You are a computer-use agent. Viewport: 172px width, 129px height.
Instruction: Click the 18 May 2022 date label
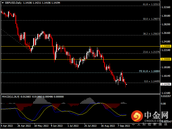pyautogui.click(x=41, y=126)
